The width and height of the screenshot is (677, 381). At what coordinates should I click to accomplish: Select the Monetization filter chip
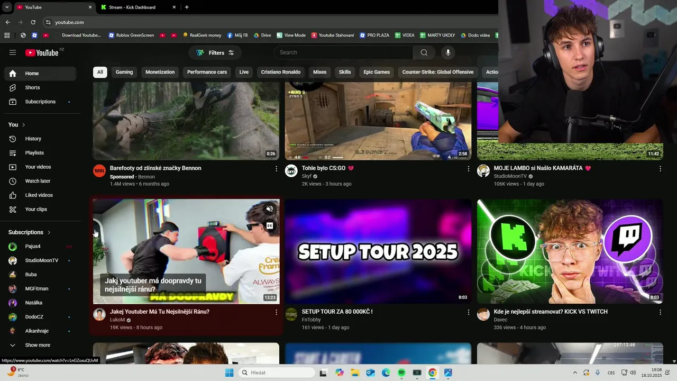(x=160, y=72)
